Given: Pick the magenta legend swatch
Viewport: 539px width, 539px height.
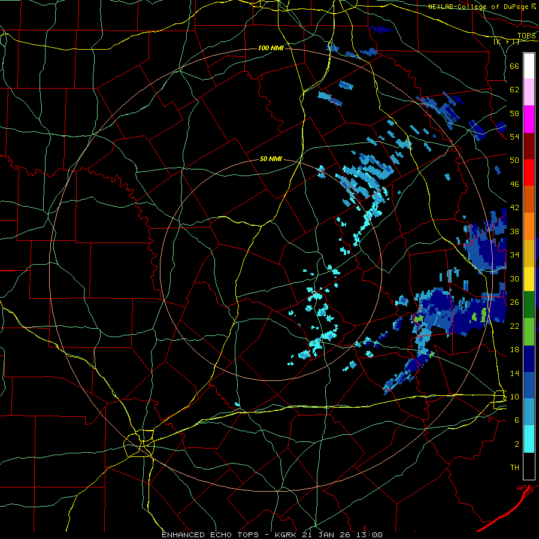Looking at the screenshot, I should [529, 119].
